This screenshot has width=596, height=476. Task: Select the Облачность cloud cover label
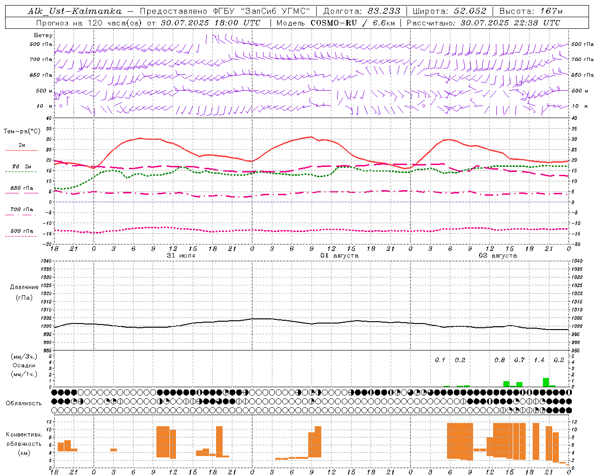(x=24, y=403)
